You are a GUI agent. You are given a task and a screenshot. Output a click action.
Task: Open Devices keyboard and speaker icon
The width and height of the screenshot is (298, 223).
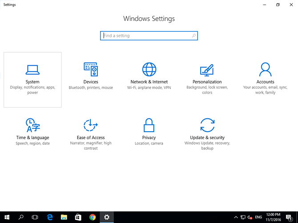91,69
